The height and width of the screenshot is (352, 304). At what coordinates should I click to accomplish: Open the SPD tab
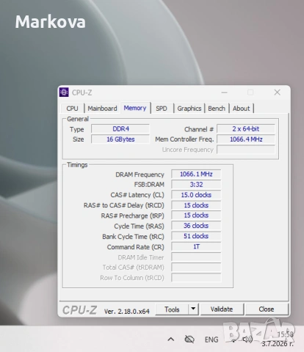point(162,109)
